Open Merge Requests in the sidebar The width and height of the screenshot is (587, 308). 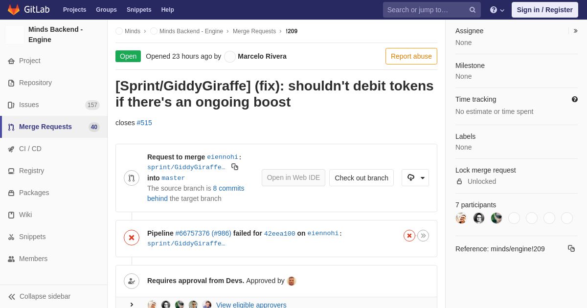coord(54,127)
